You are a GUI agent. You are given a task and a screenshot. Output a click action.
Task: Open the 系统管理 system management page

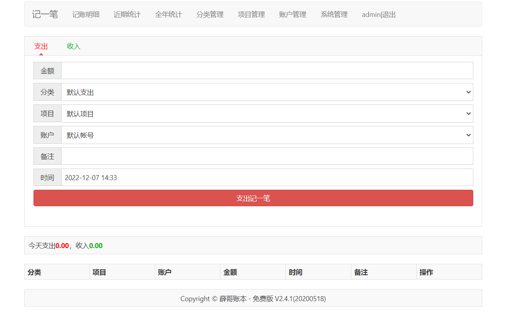pos(334,14)
